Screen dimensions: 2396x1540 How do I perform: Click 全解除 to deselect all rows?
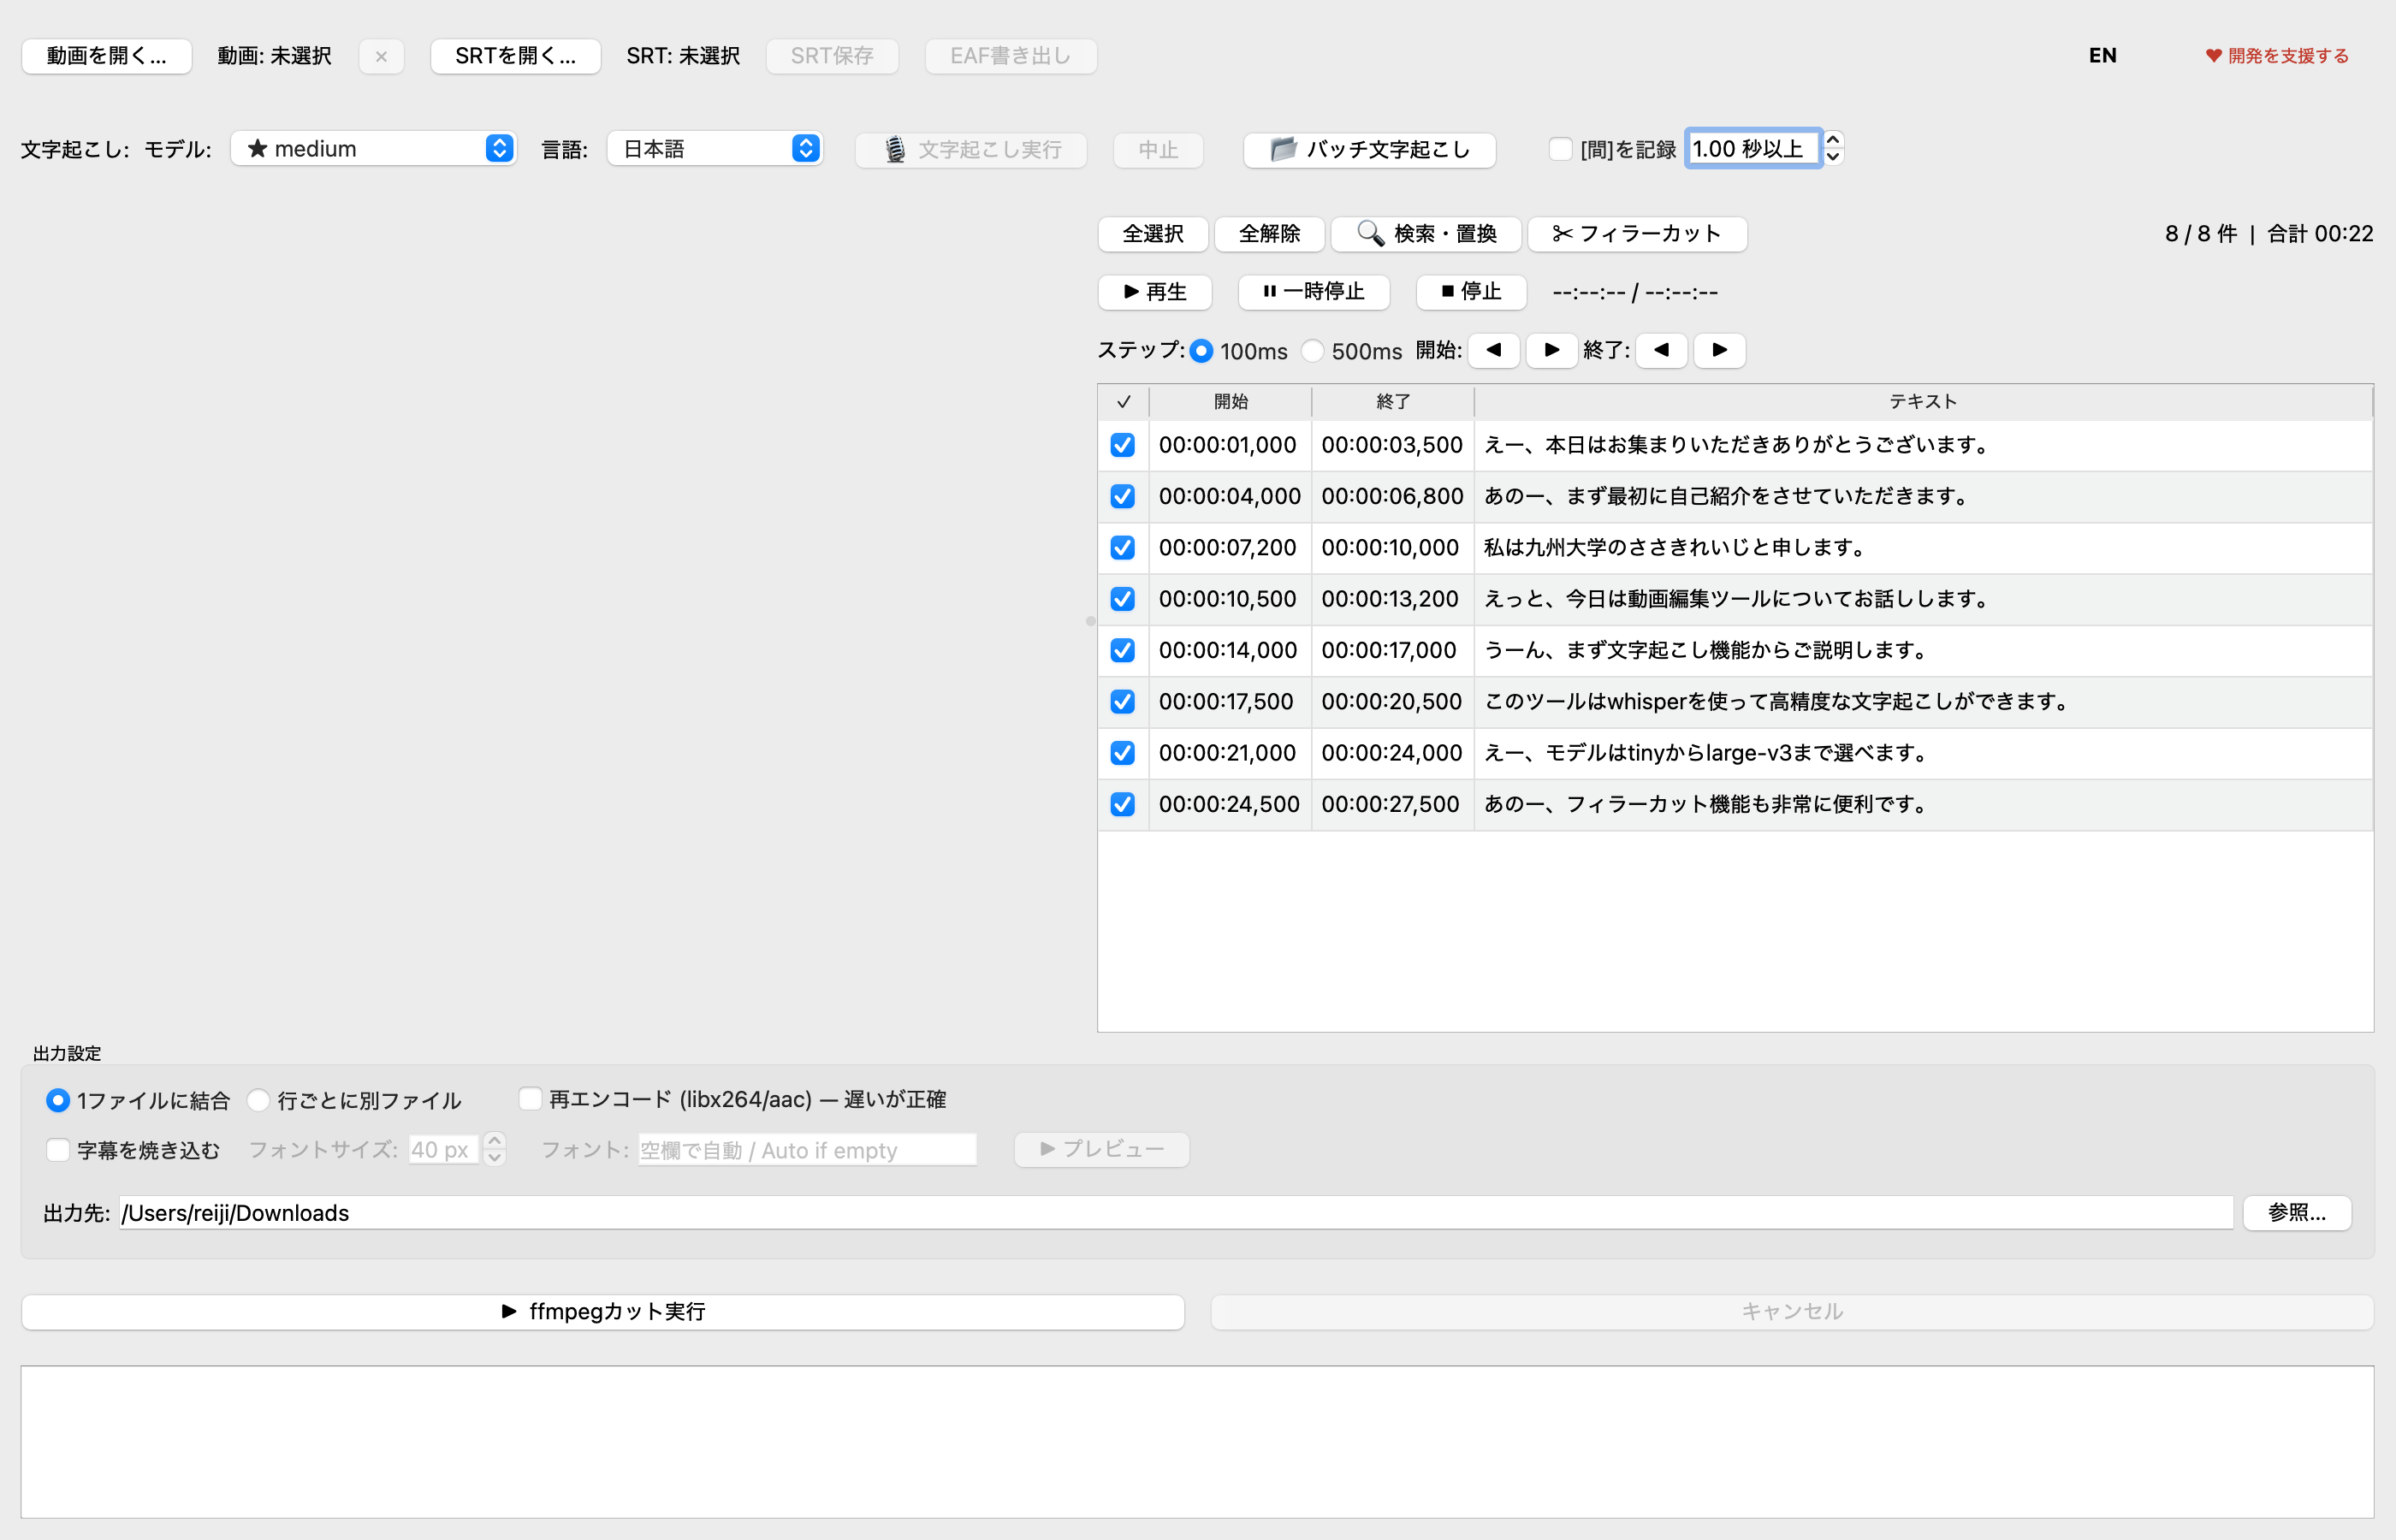1269,234
